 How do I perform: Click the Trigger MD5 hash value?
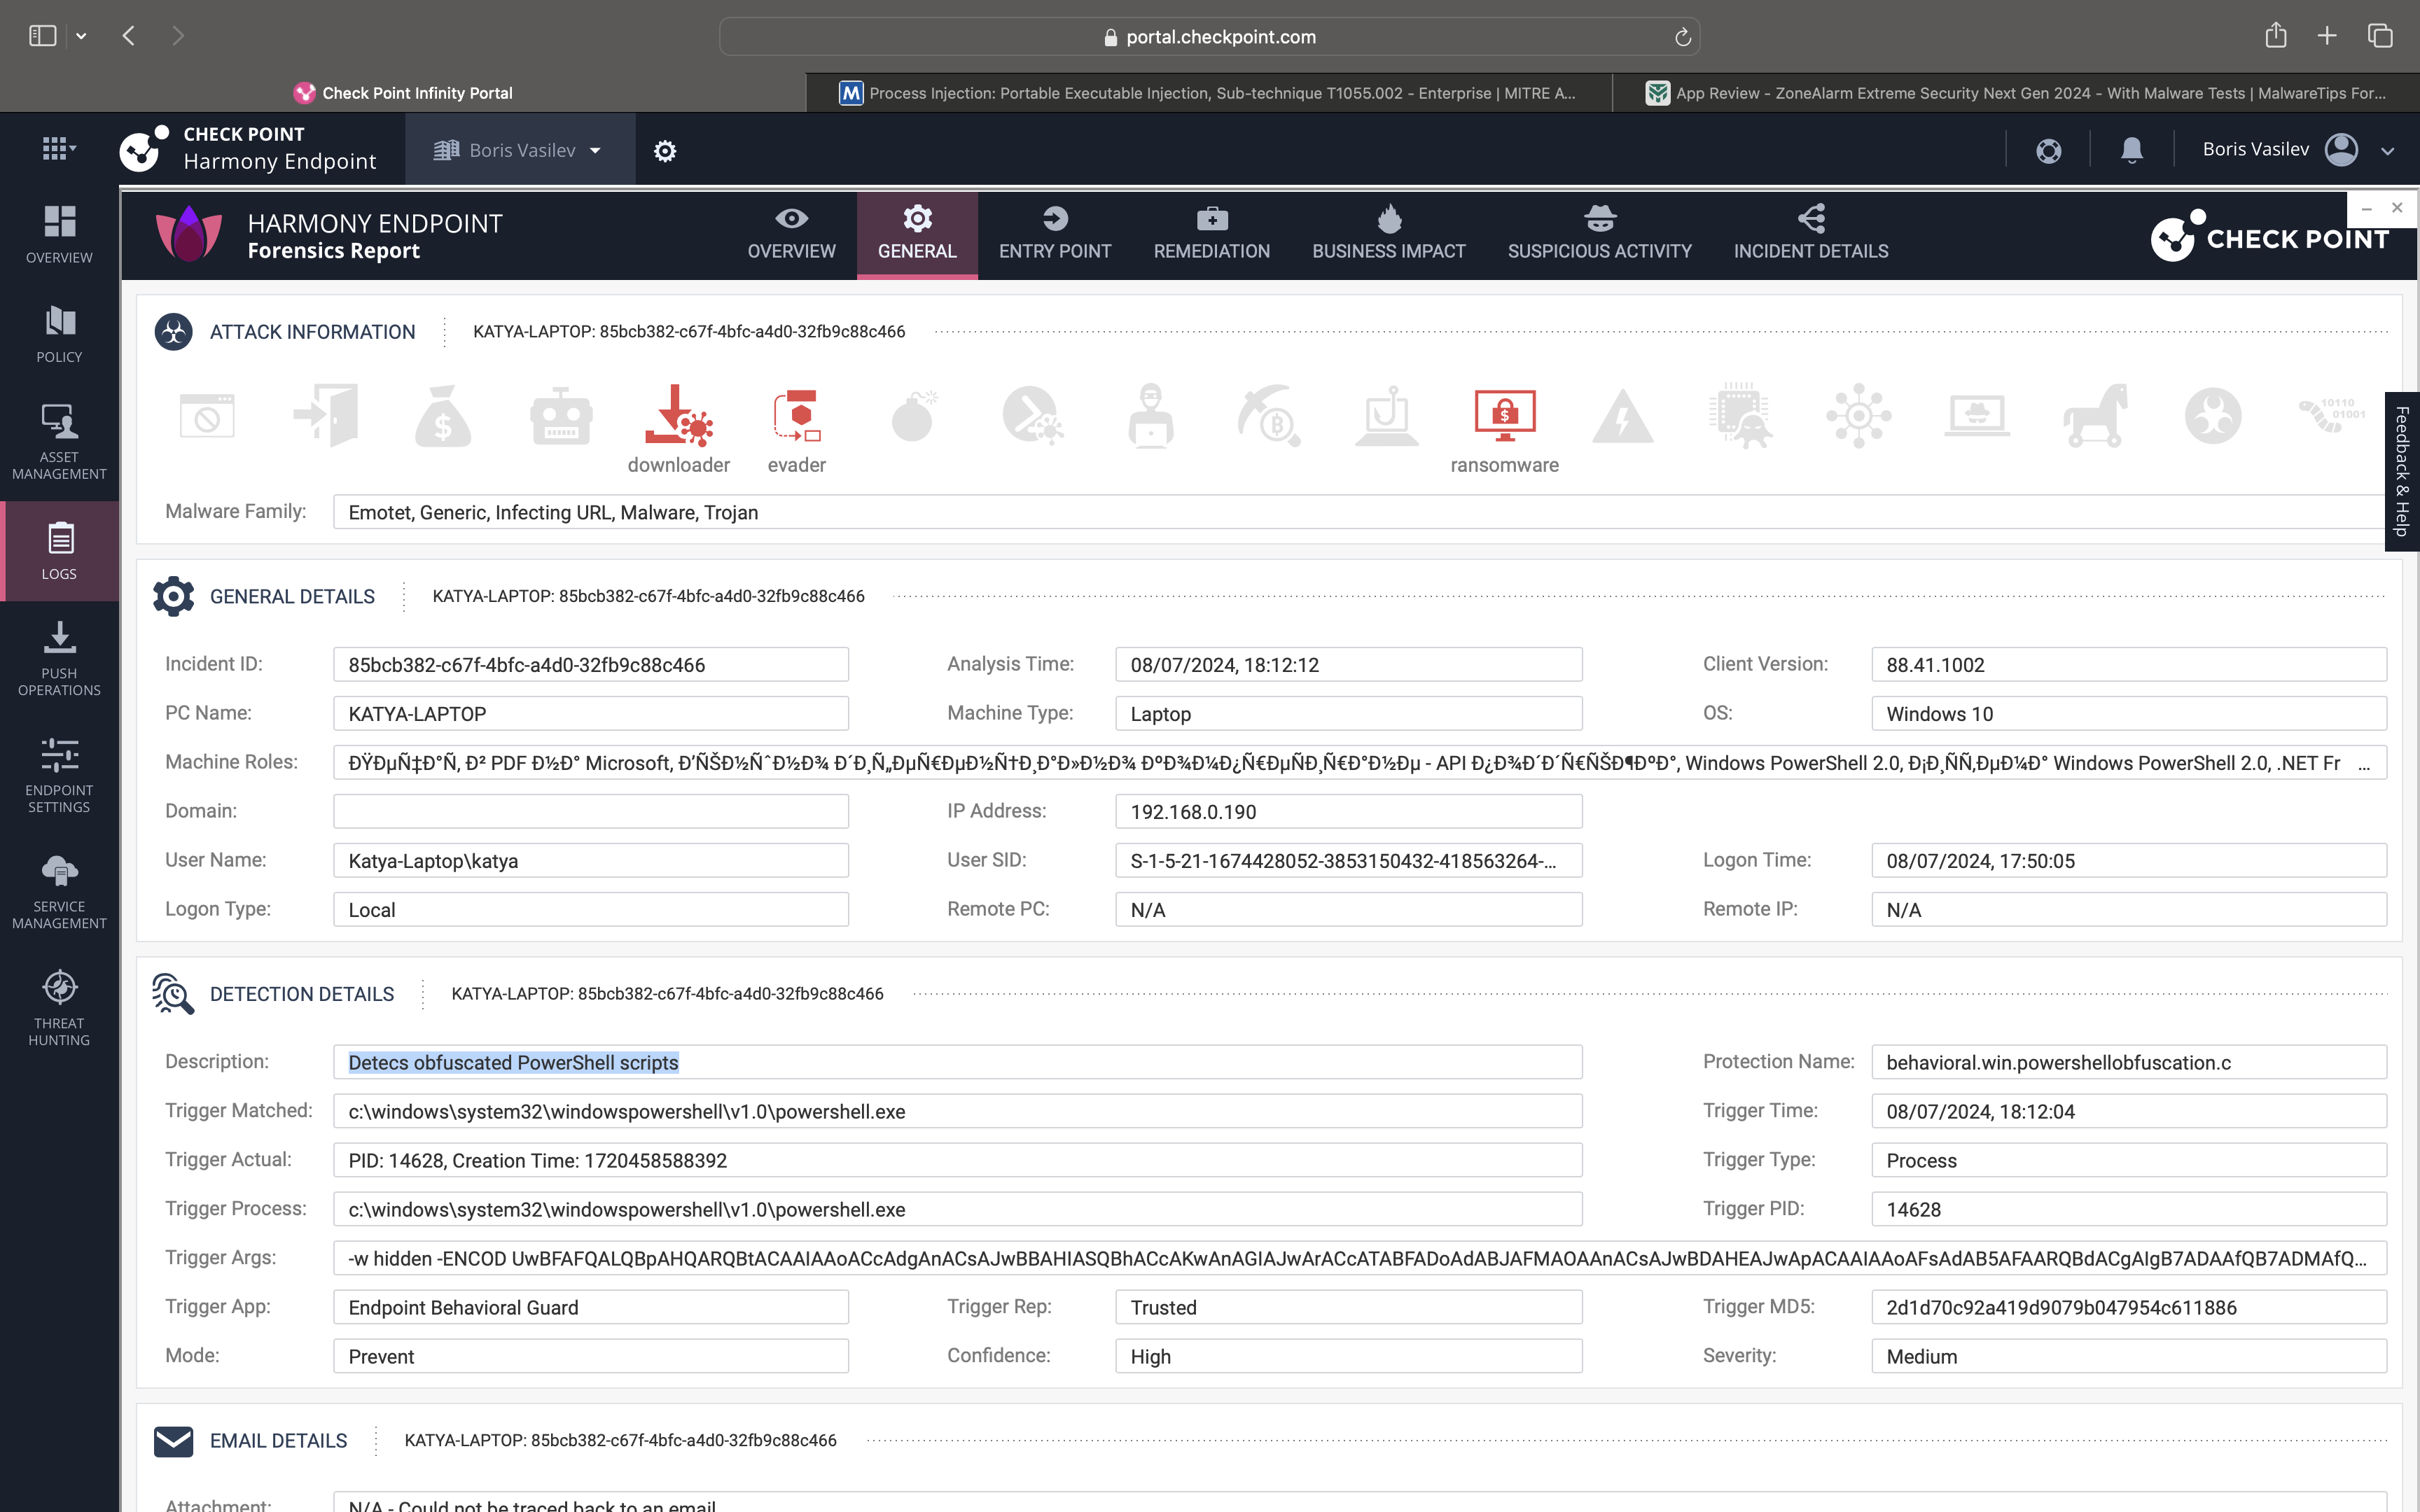click(x=2129, y=1307)
